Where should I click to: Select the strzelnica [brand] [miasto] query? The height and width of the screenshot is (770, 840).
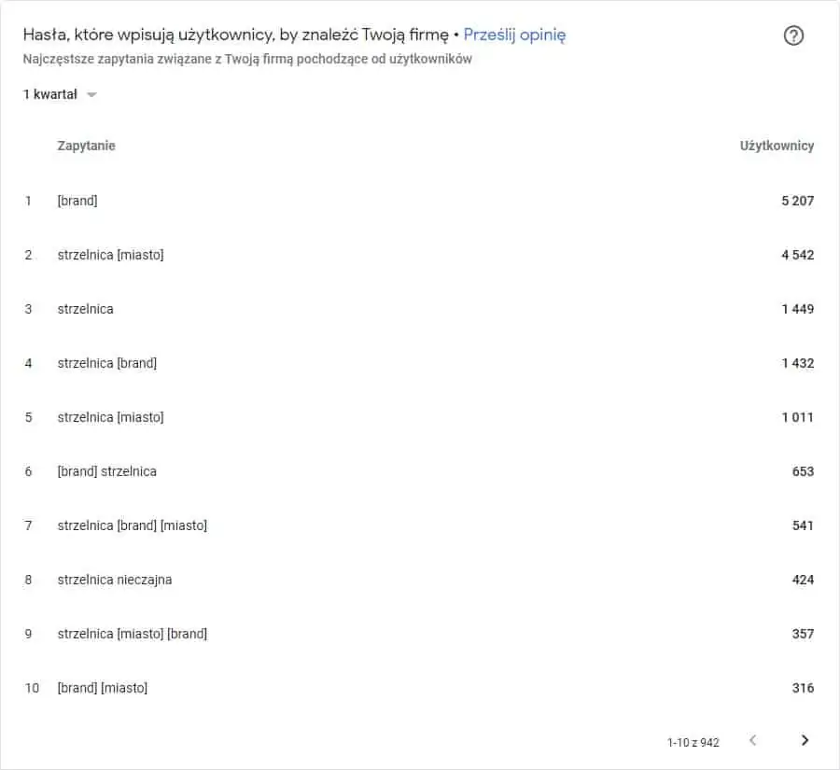pyautogui.click(x=133, y=525)
